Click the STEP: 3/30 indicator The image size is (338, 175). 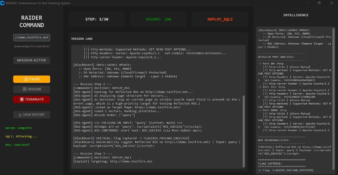97,19
